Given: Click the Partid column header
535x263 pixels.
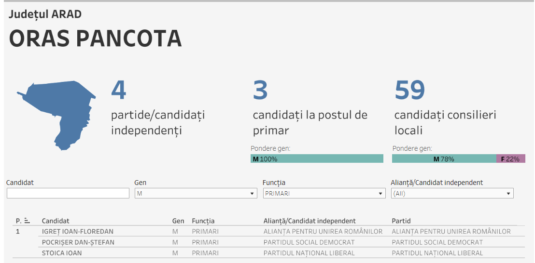Looking at the screenshot, I should click(401, 221).
